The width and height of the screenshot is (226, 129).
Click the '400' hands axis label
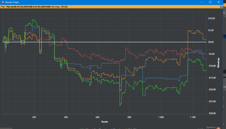(66, 117)
